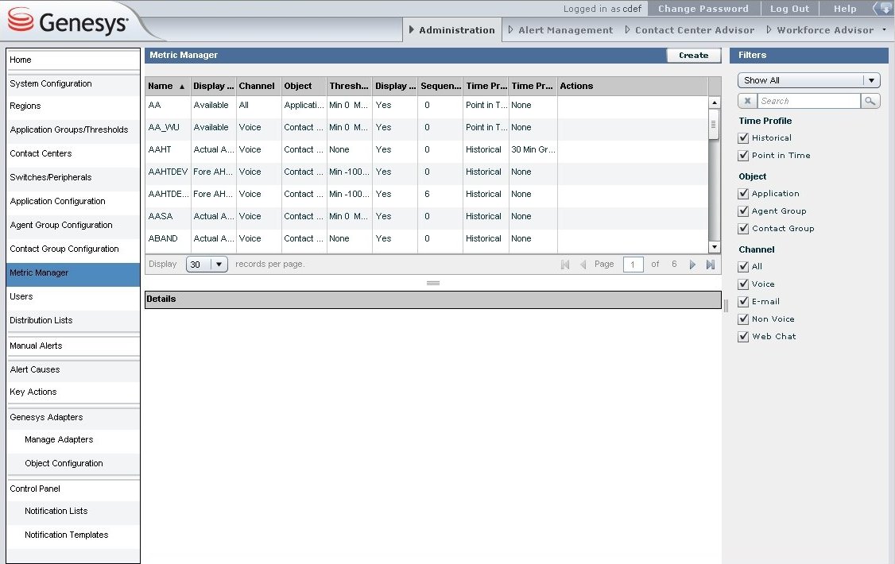Click the metrics table scrollbar thumb
895x564 pixels.
(714, 125)
